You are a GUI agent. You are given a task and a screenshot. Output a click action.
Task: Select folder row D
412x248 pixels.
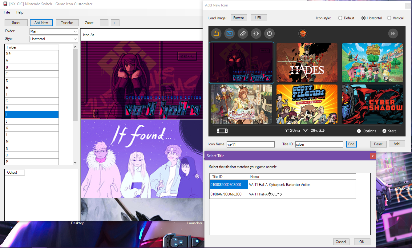tap(32, 81)
